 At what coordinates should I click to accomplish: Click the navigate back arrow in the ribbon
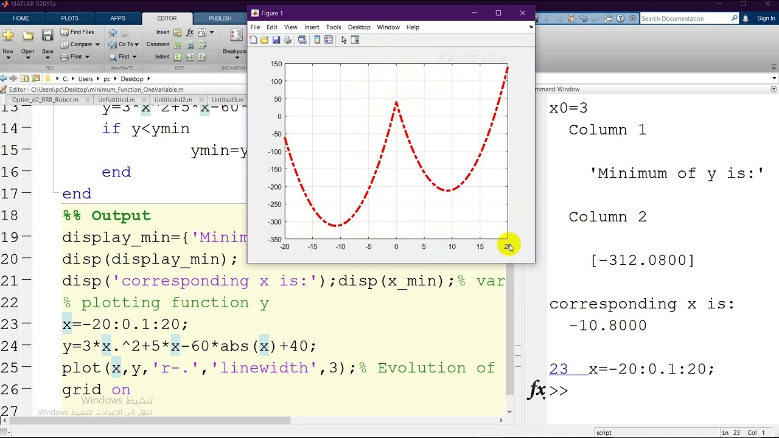click(x=113, y=32)
